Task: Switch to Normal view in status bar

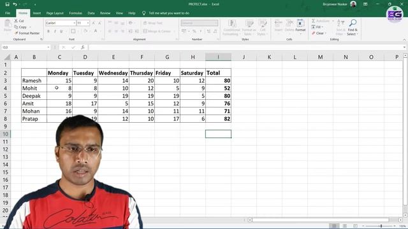Action: click(334, 226)
